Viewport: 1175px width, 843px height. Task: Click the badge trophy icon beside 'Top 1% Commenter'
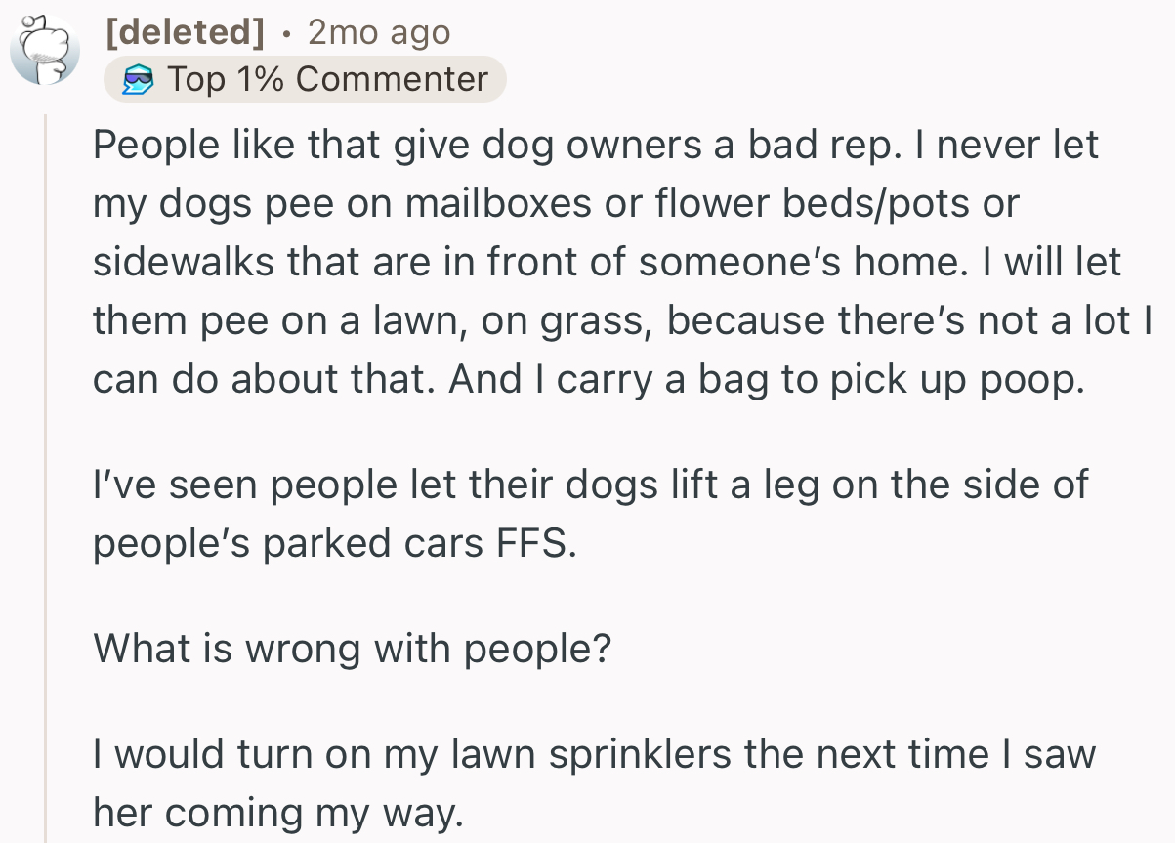140,78
